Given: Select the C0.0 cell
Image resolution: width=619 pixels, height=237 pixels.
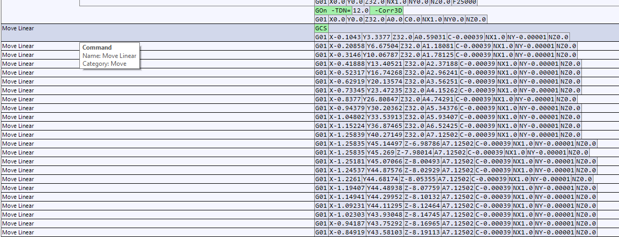Looking at the screenshot, I should (x=412, y=19).
